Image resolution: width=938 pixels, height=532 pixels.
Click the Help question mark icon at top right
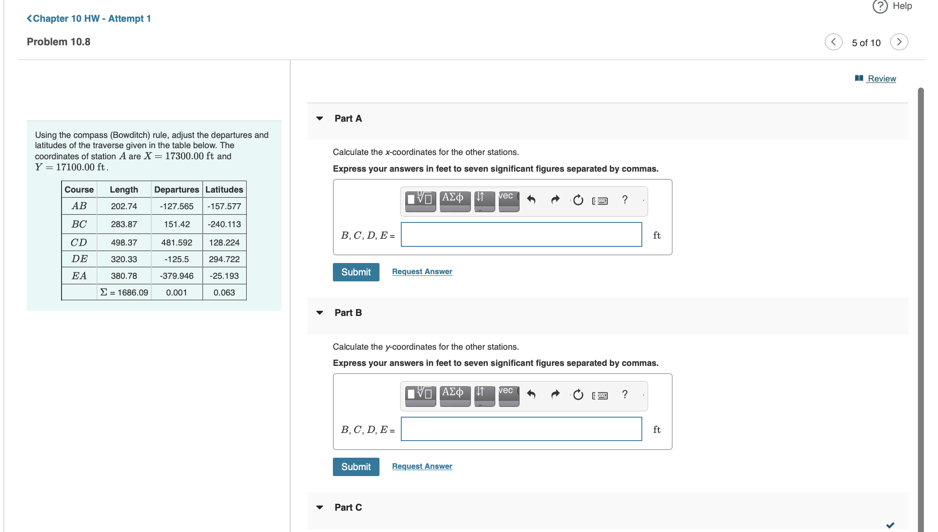point(880,7)
